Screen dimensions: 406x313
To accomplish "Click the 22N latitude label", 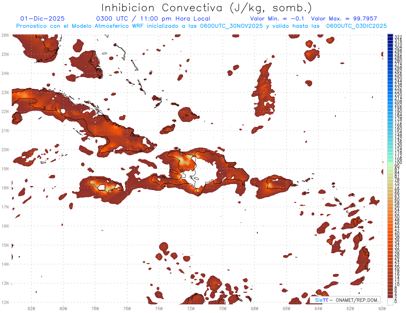I will pos(5,111).
